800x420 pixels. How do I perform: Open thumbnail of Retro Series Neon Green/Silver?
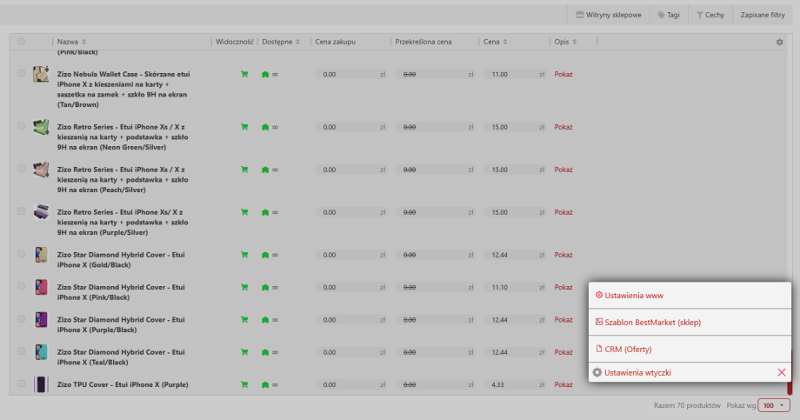pos(41,127)
